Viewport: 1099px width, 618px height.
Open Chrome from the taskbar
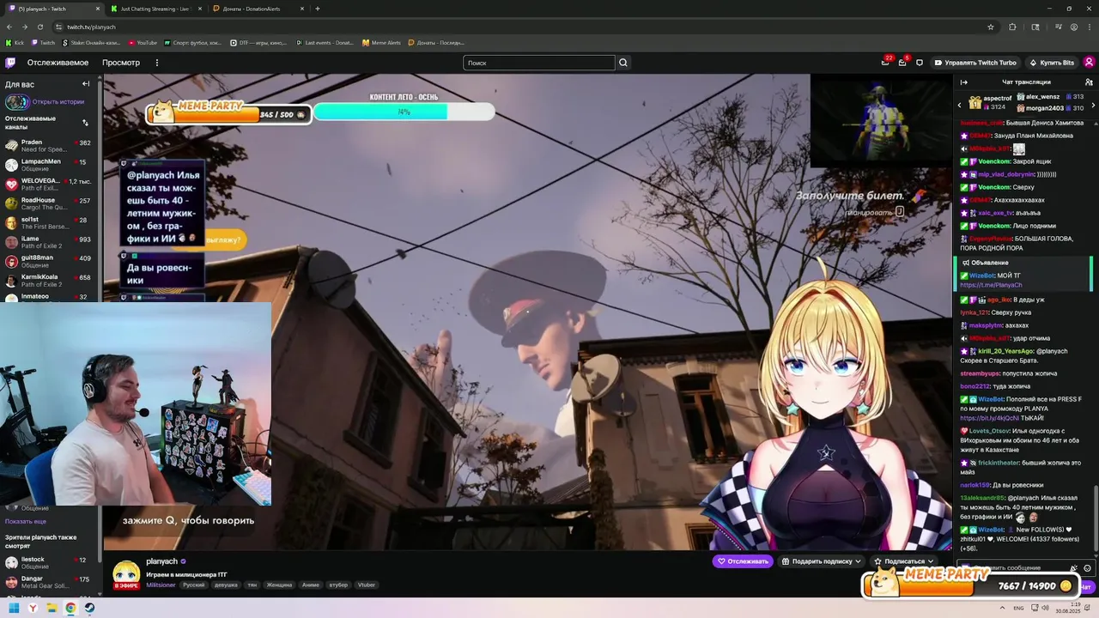(70, 608)
